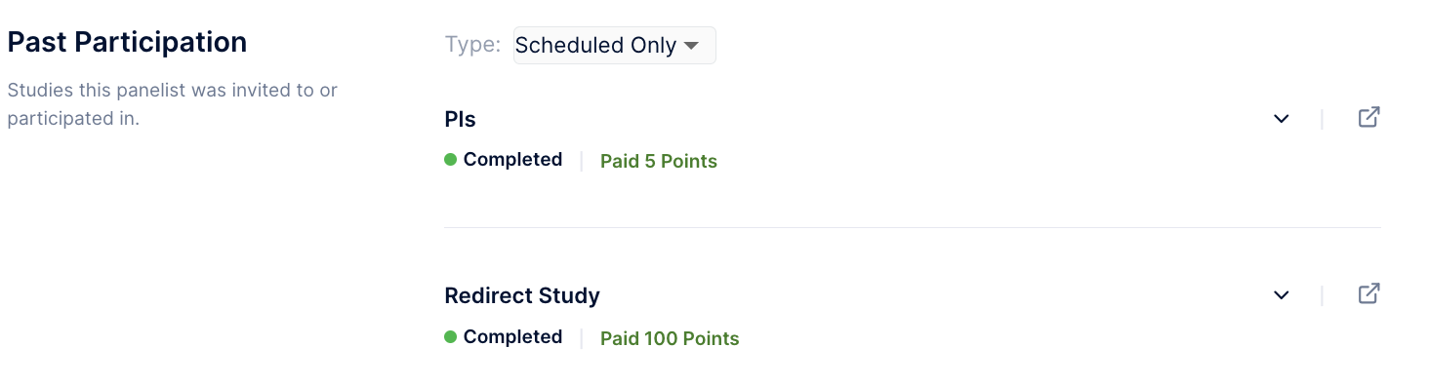Expand the Redirect Study details chevron
This screenshot has height=386, width=1429.
tap(1282, 295)
